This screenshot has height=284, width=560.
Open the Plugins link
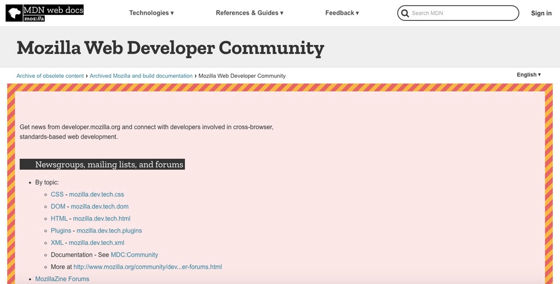click(x=61, y=231)
